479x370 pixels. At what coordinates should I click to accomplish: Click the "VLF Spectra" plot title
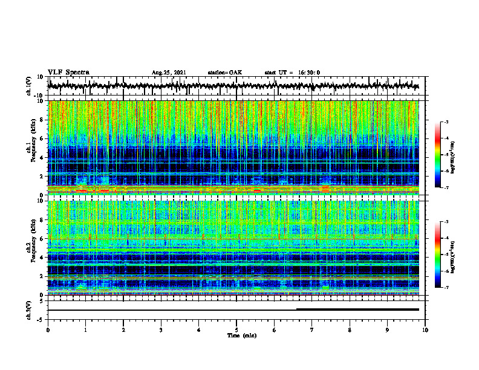[x=68, y=73]
